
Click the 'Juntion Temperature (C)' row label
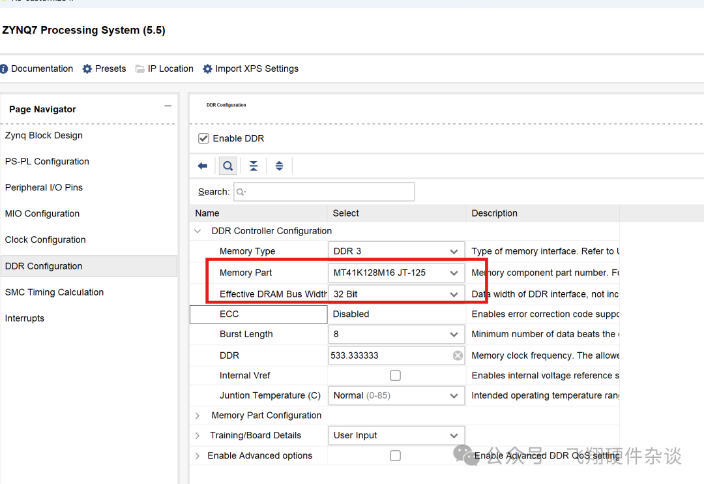click(x=270, y=395)
